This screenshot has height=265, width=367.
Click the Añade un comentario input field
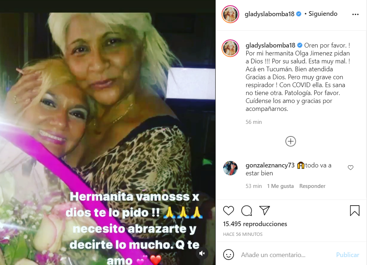pyautogui.click(x=286, y=255)
